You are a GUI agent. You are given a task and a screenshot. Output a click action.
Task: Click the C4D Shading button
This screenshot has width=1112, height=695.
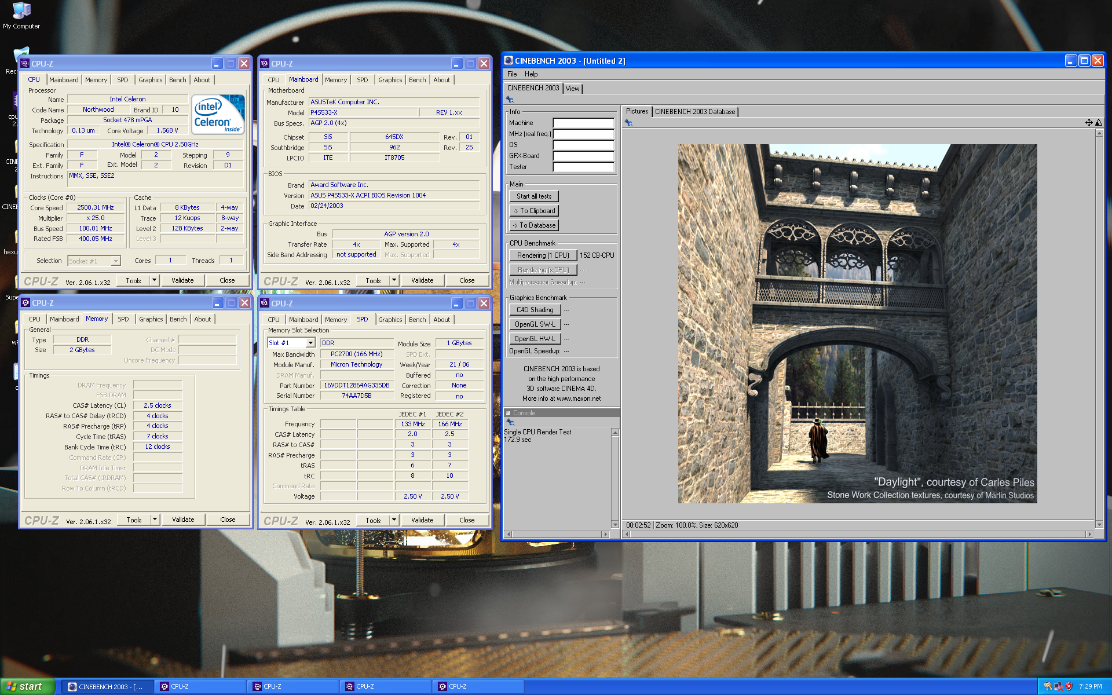click(535, 310)
